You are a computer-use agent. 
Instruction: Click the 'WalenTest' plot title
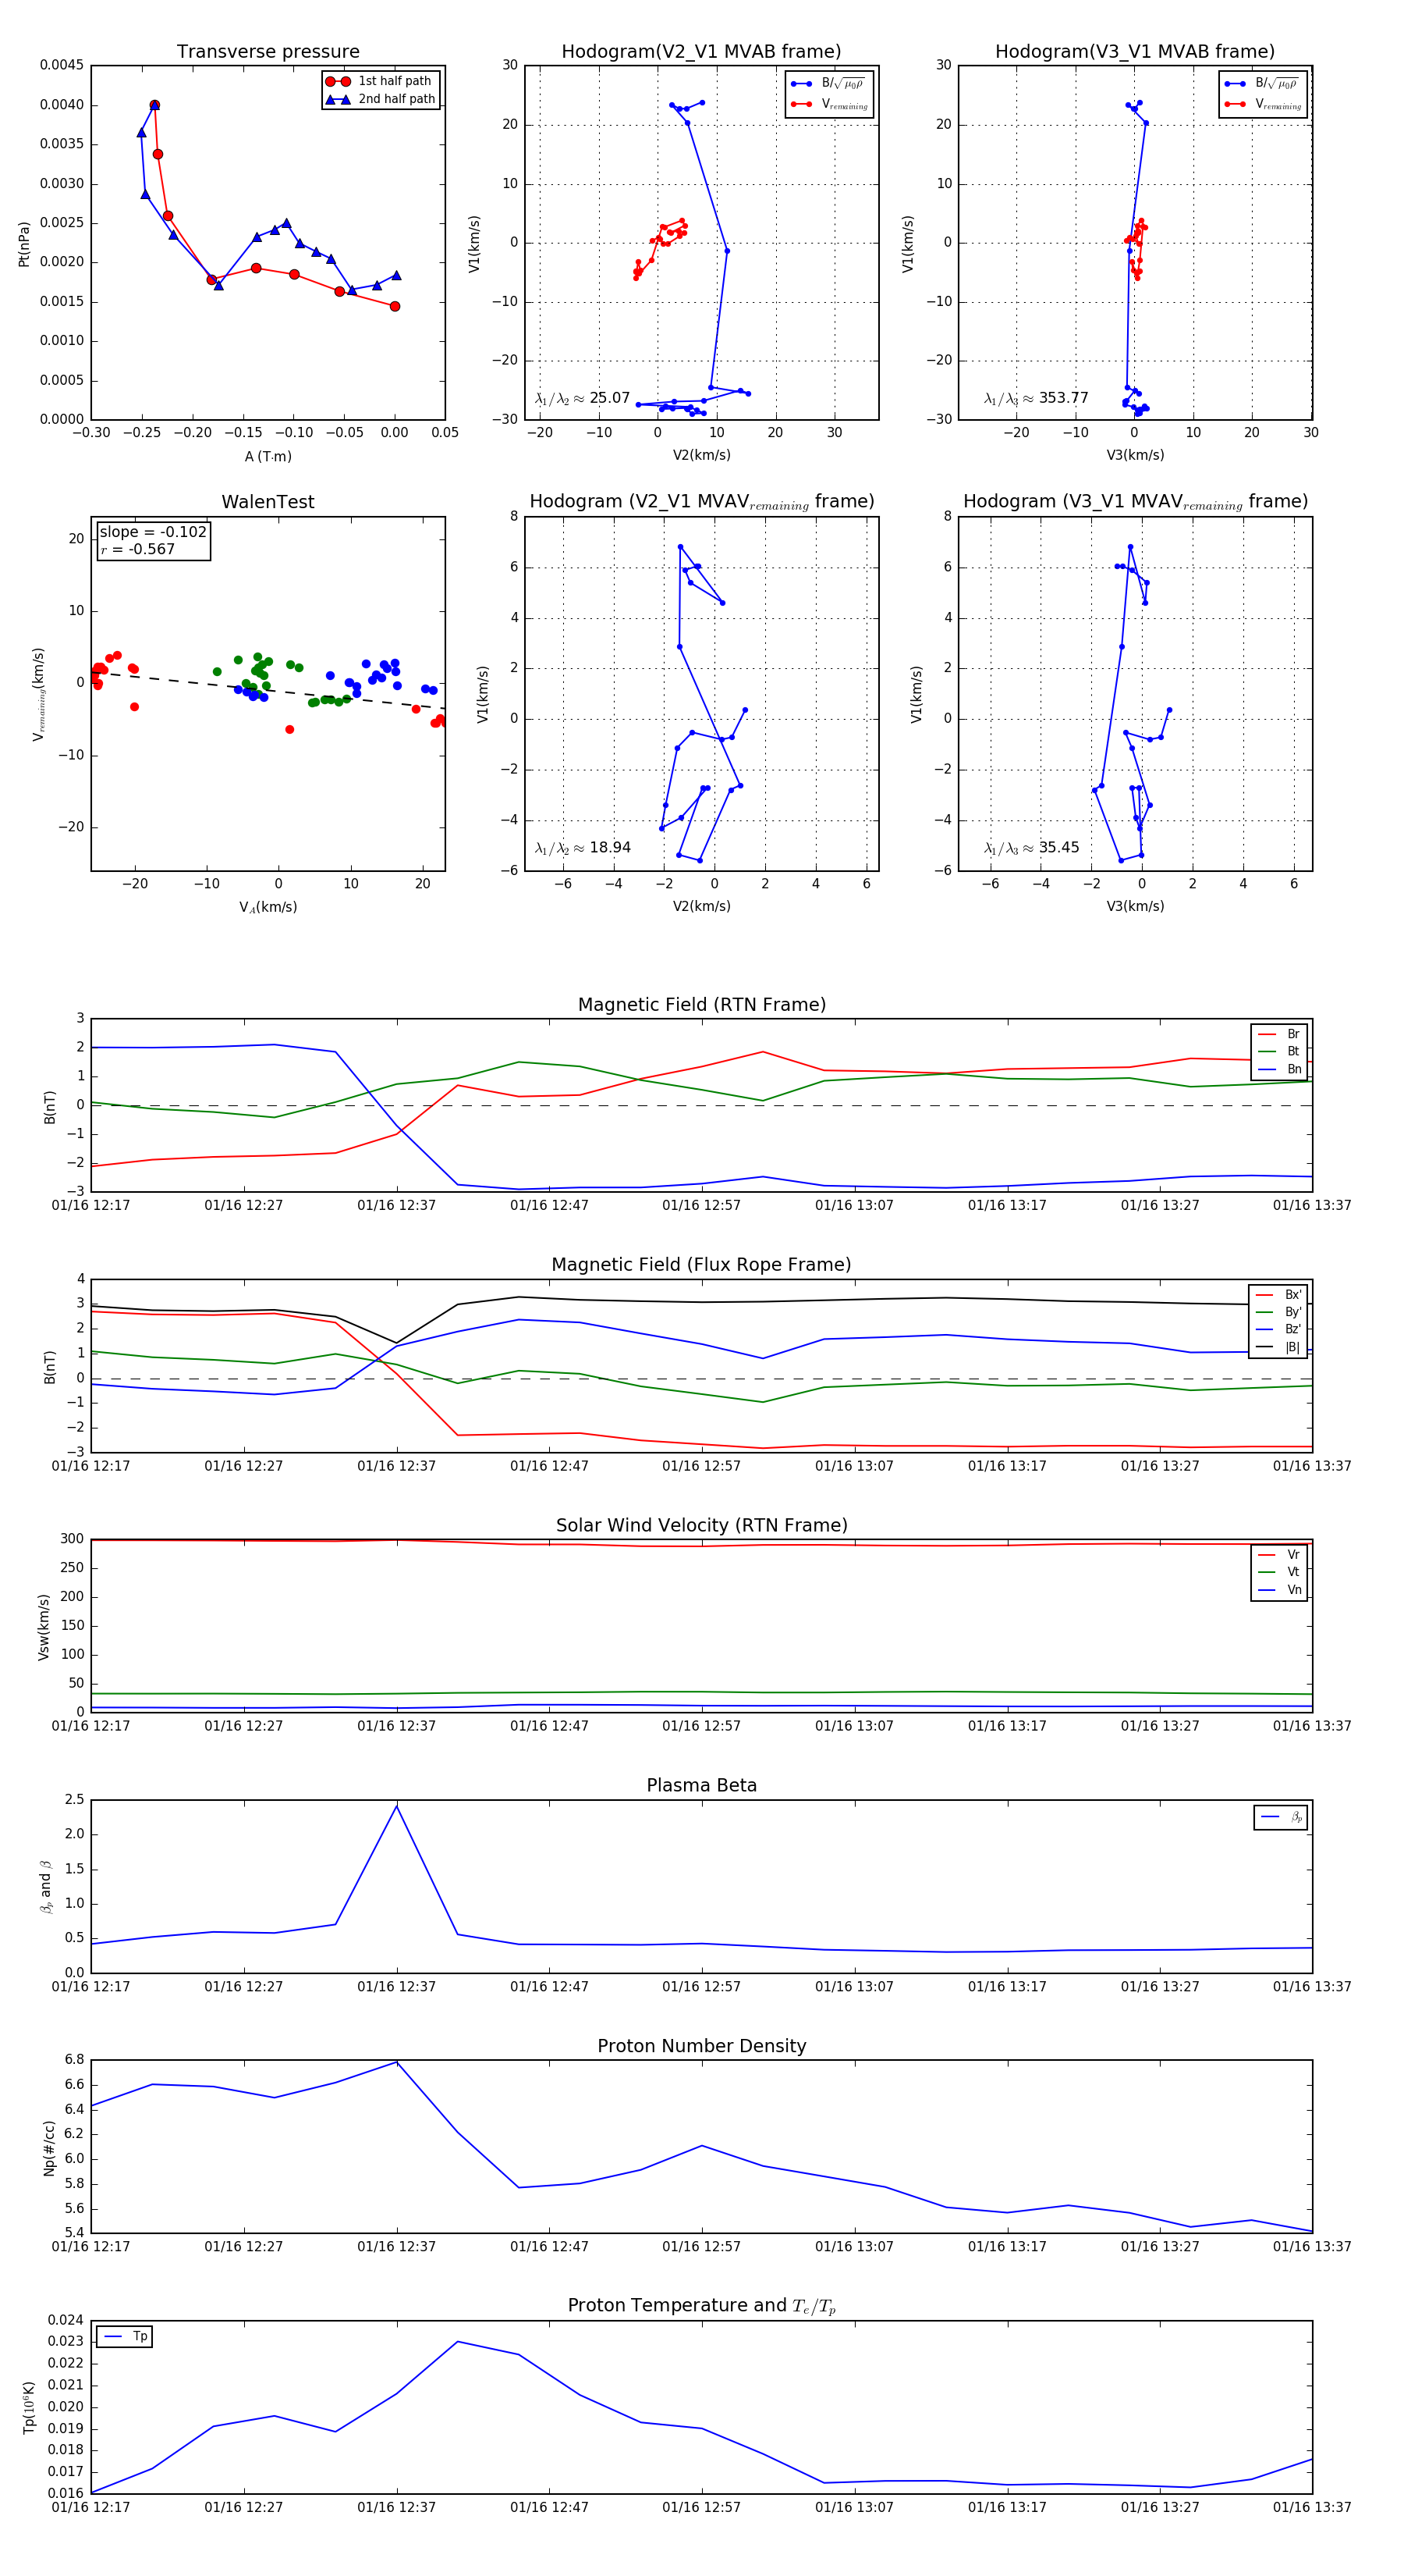click(x=268, y=502)
